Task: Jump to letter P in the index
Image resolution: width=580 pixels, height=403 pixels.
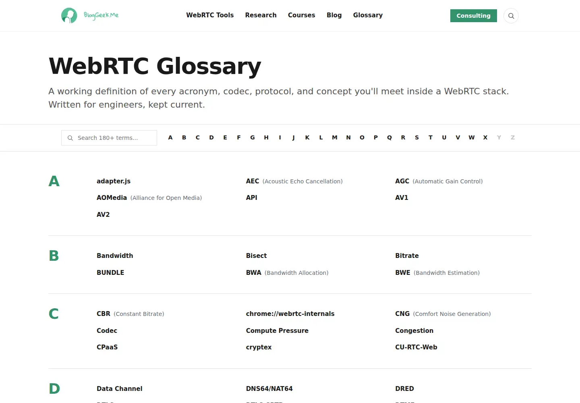Action: (x=376, y=137)
